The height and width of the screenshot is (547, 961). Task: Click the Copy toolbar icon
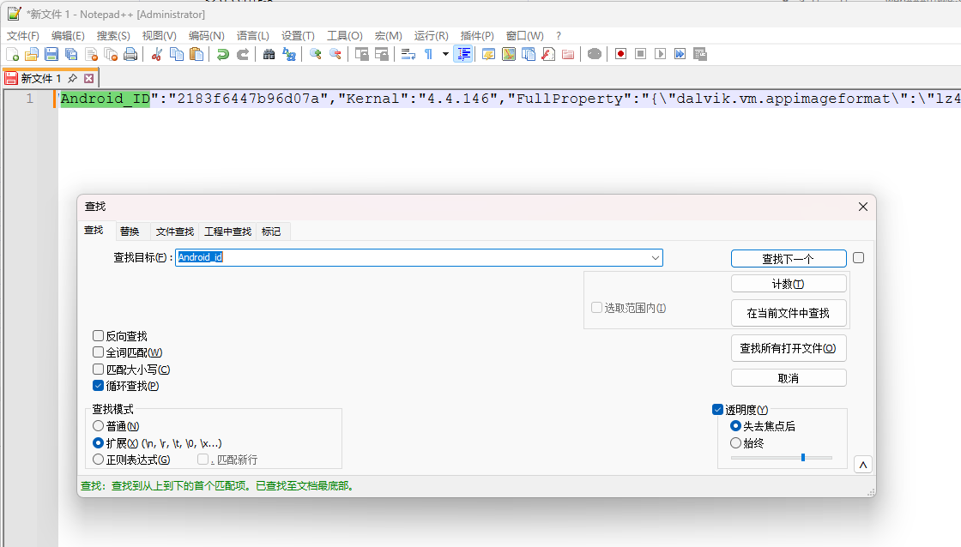(177, 55)
